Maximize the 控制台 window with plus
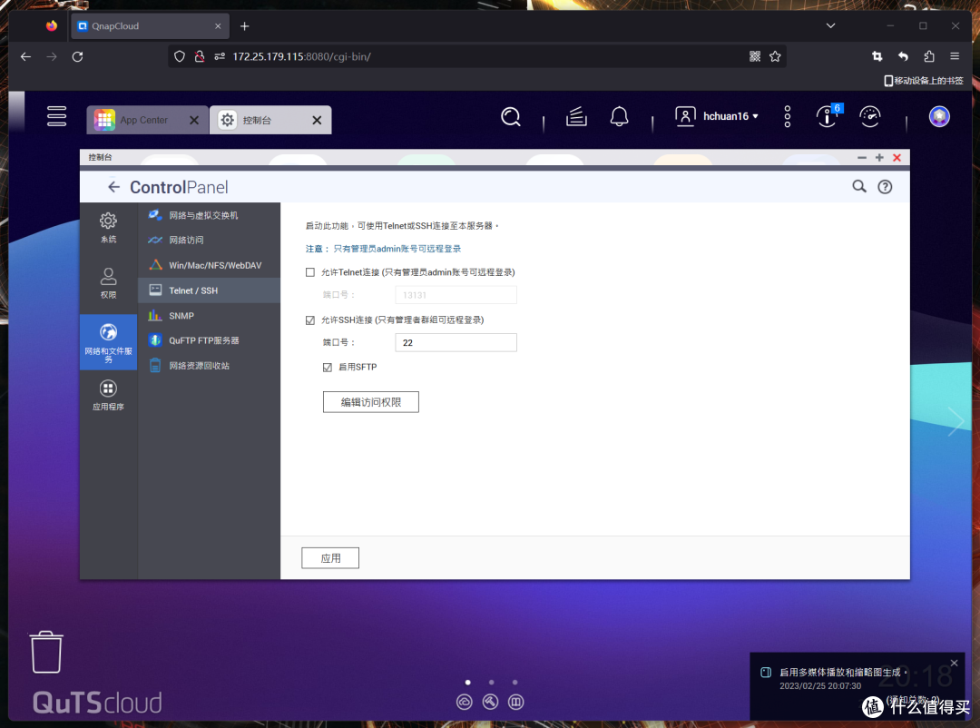The image size is (980, 728). coord(879,158)
